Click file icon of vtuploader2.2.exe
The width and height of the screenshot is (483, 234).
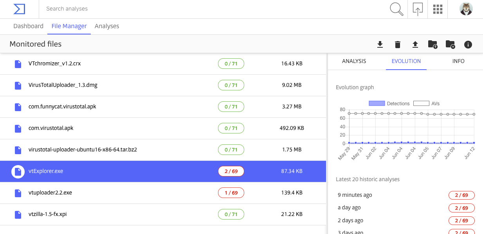18,193
